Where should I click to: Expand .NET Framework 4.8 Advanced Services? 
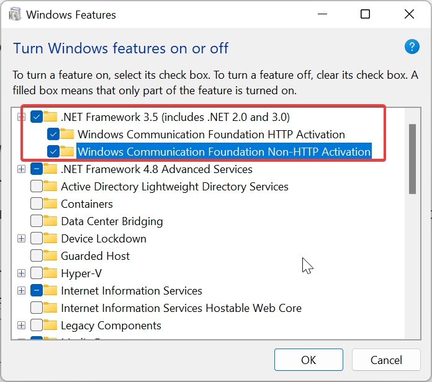click(22, 169)
